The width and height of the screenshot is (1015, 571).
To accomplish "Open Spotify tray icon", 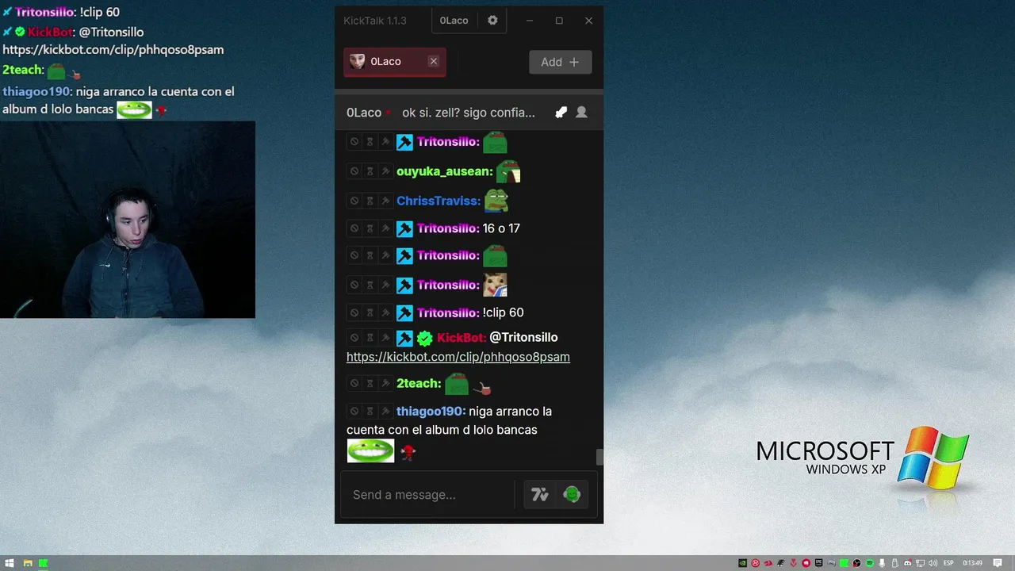I will pyautogui.click(x=870, y=563).
